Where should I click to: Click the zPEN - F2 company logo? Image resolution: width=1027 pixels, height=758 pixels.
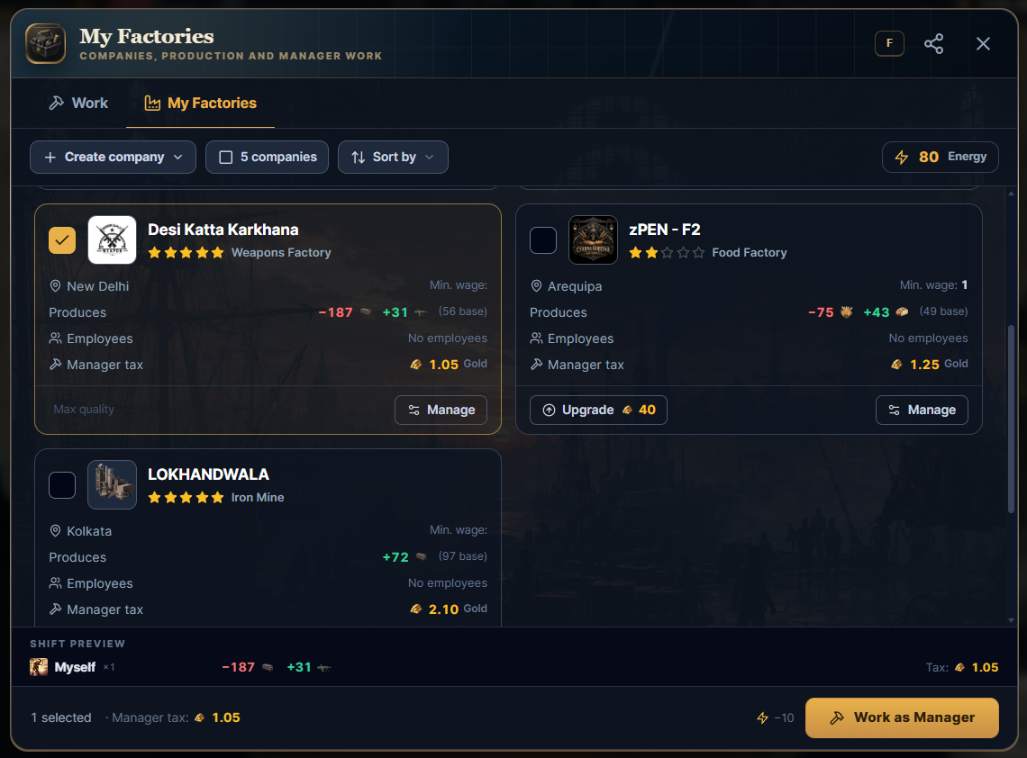tap(593, 239)
